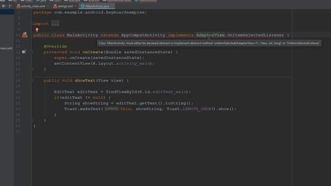Screen dimensions: 331x186
Task: Click the showText method name
Action: 85,81
